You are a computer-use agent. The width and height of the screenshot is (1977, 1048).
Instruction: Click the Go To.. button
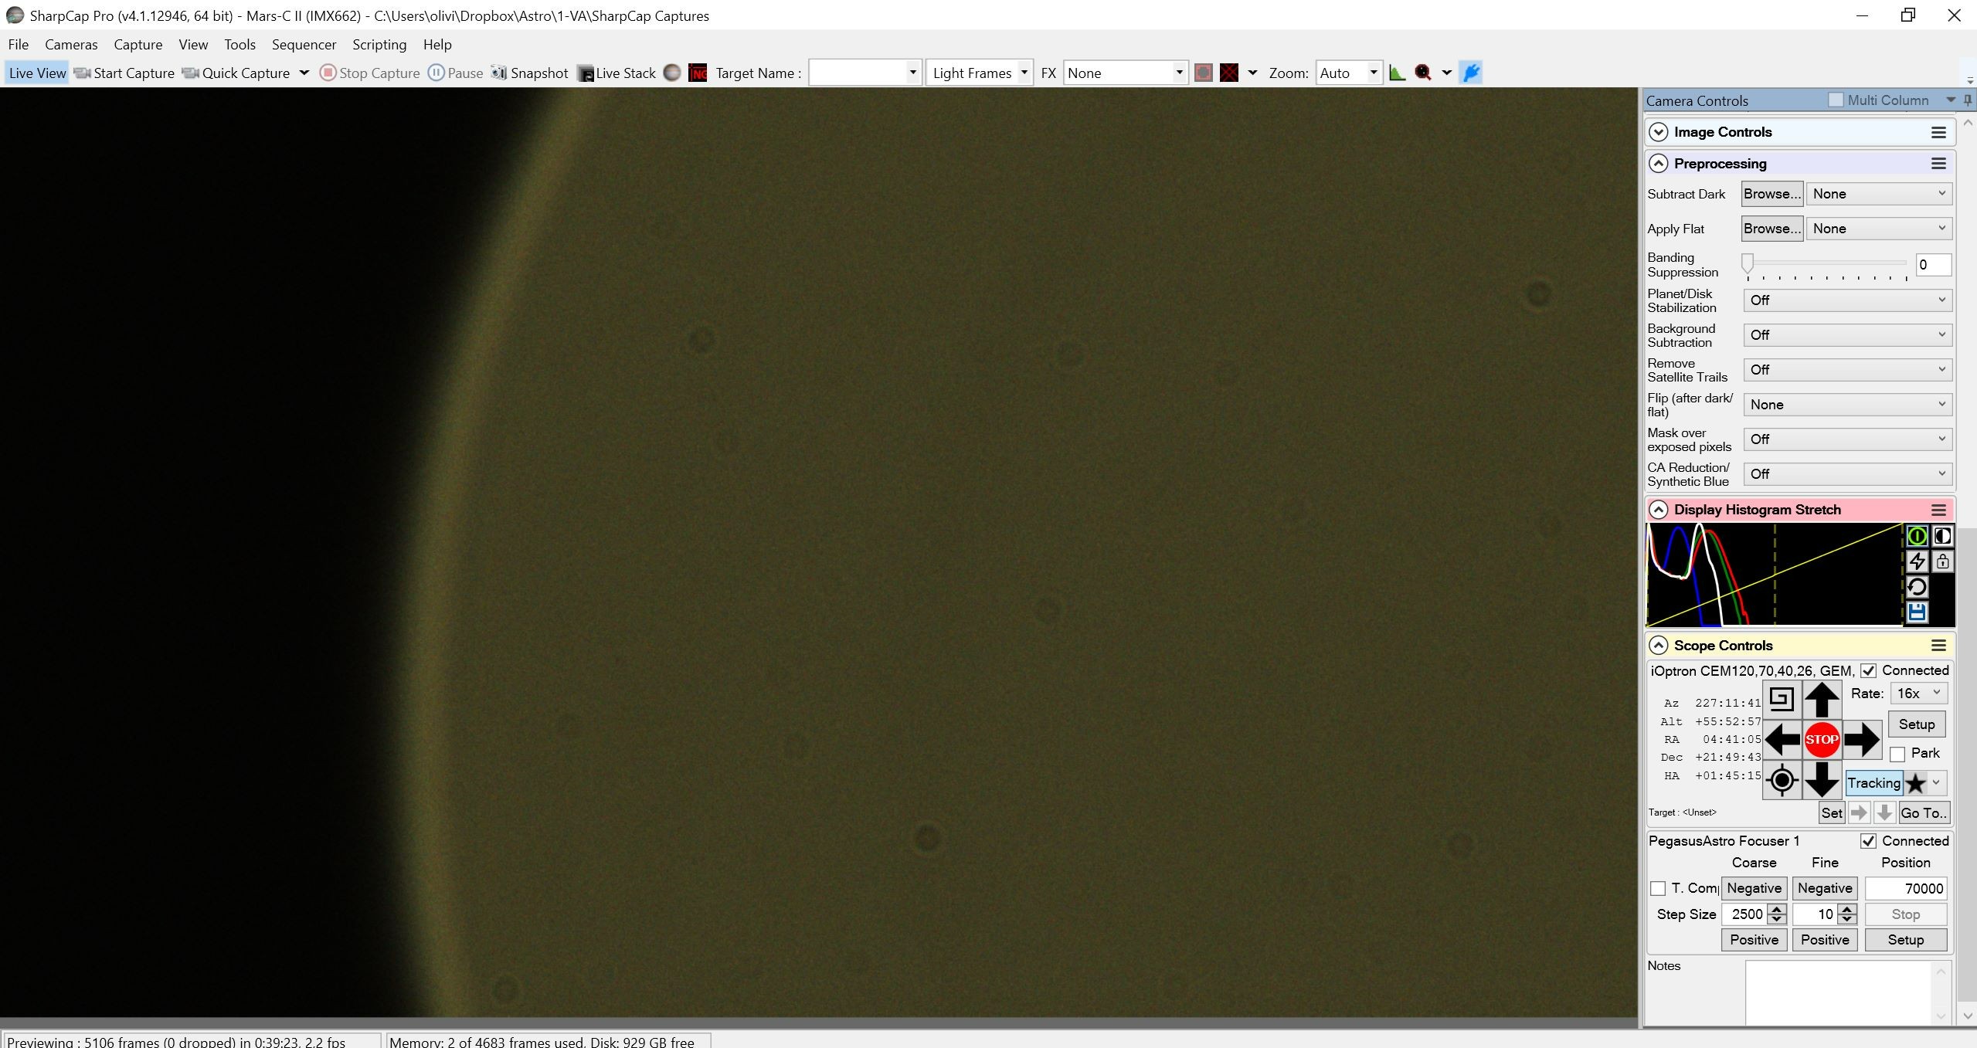(1924, 812)
